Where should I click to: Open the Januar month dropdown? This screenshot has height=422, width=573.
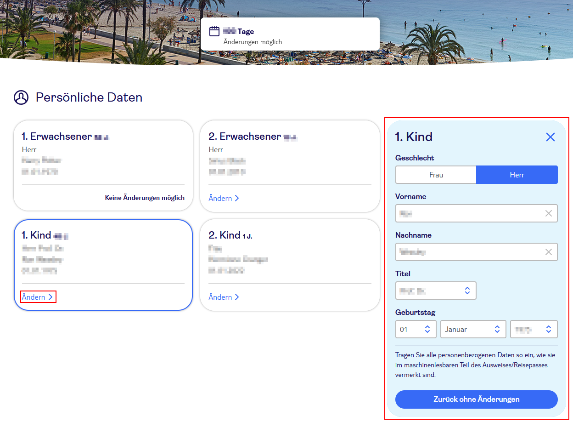(473, 329)
